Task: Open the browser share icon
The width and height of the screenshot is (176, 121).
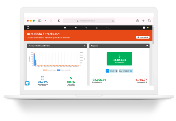Action: 138,20
